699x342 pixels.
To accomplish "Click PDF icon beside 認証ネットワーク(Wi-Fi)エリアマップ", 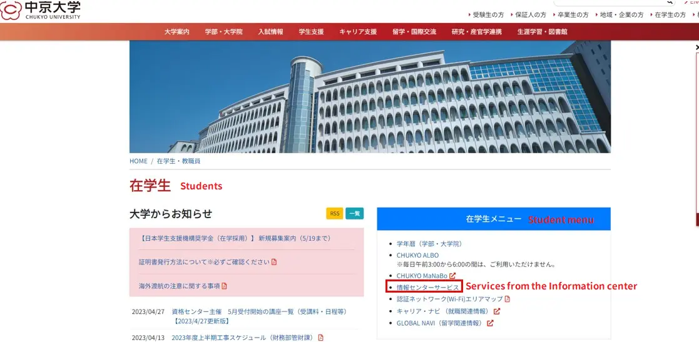I will (507, 299).
